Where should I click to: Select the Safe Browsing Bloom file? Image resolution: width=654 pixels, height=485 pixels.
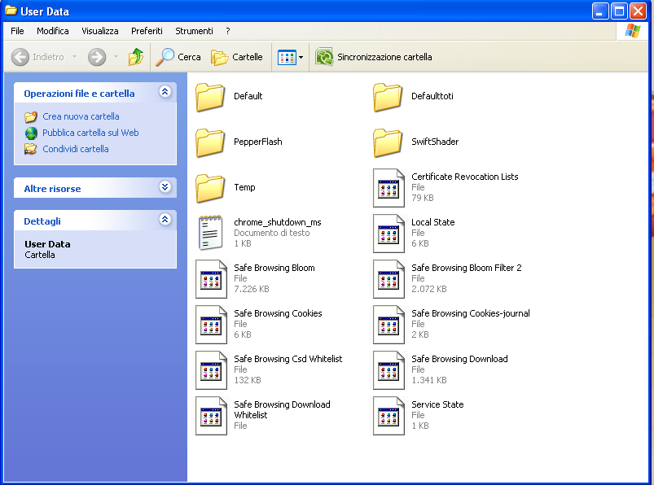210,278
